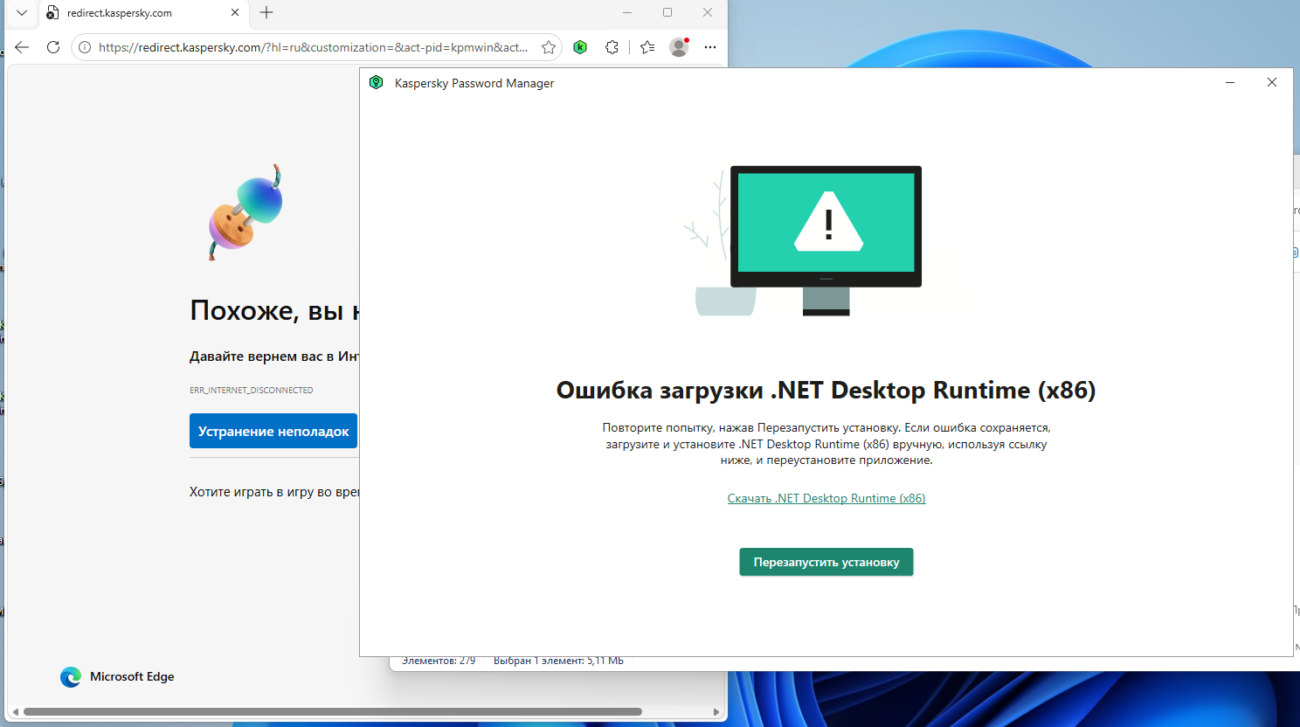Open Edge Settings and more menu
Screen dimensions: 1300x727
(x=710, y=47)
